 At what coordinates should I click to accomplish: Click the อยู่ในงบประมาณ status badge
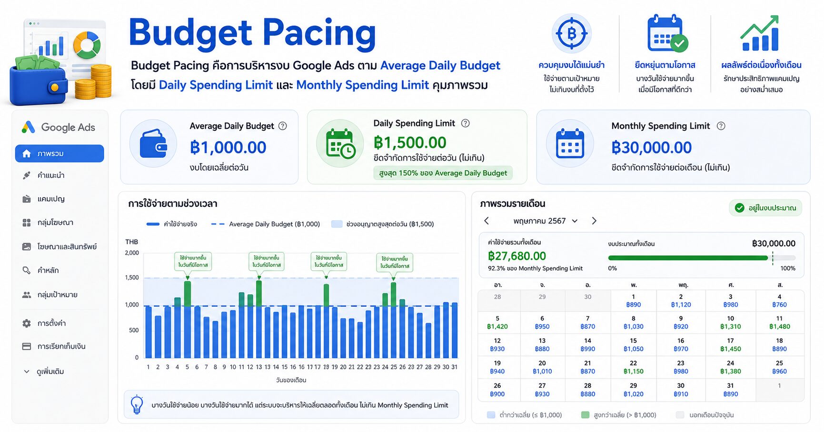765,208
